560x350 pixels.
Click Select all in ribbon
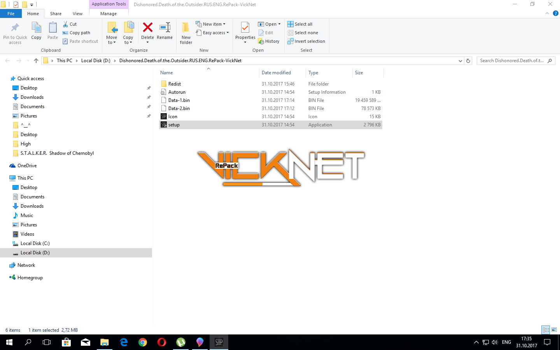pyautogui.click(x=300, y=24)
